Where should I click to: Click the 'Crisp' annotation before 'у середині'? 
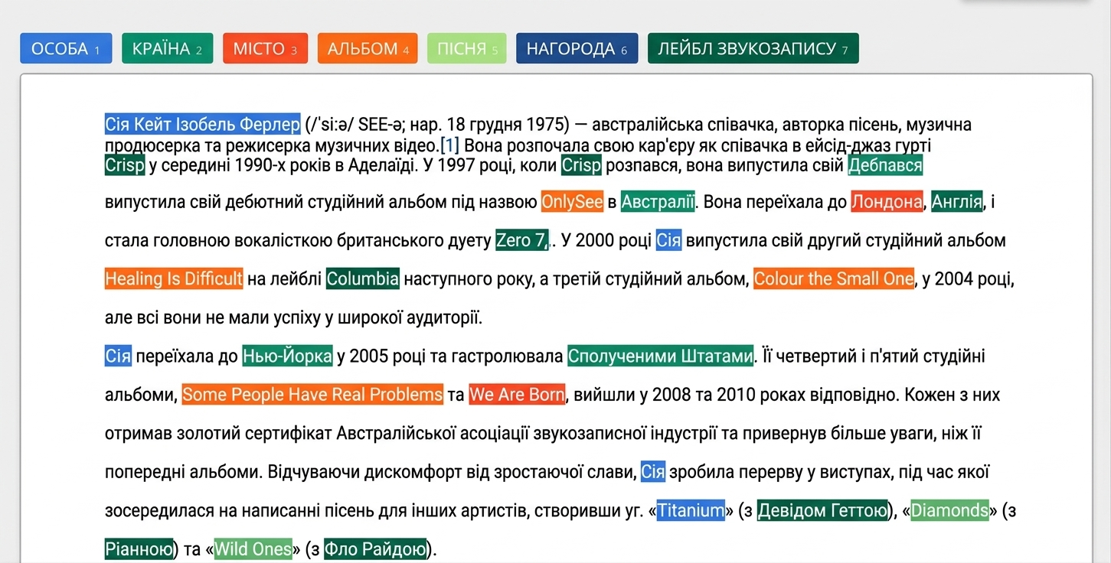(x=125, y=165)
